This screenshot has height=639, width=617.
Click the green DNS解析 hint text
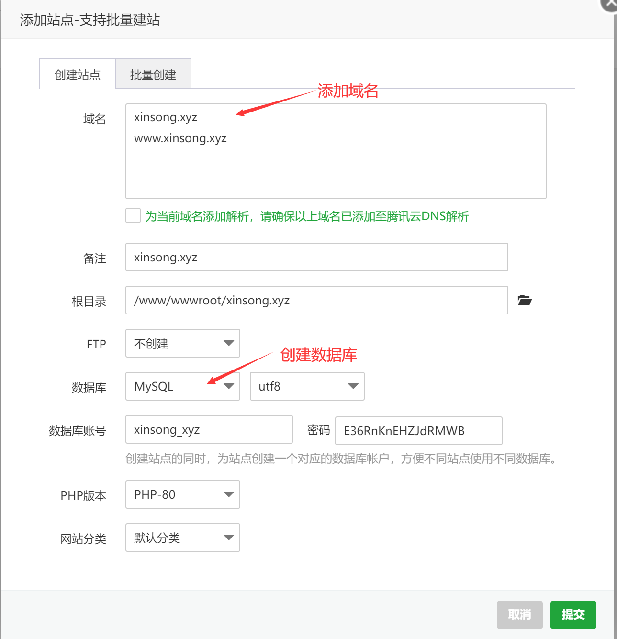[307, 216]
